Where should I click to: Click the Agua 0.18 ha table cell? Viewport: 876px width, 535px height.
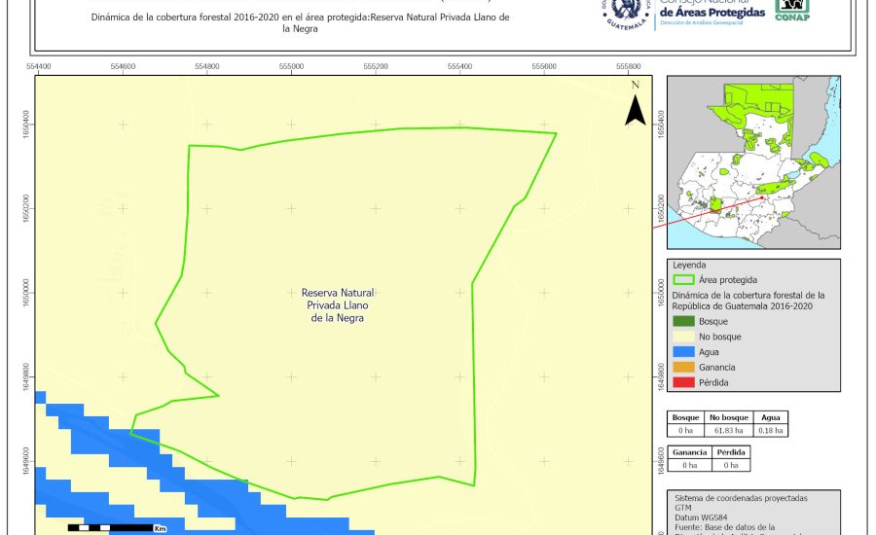(770, 429)
